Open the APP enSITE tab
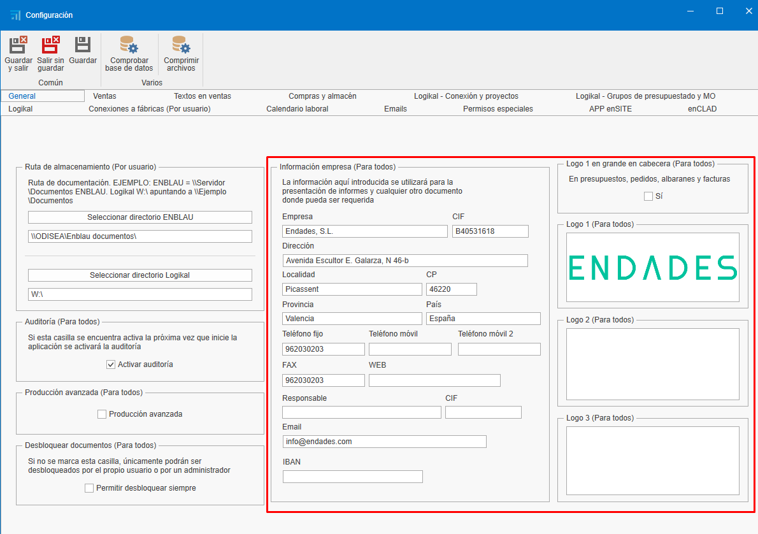Image resolution: width=758 pixels, height=534 pixels. [x=610, y=109]
